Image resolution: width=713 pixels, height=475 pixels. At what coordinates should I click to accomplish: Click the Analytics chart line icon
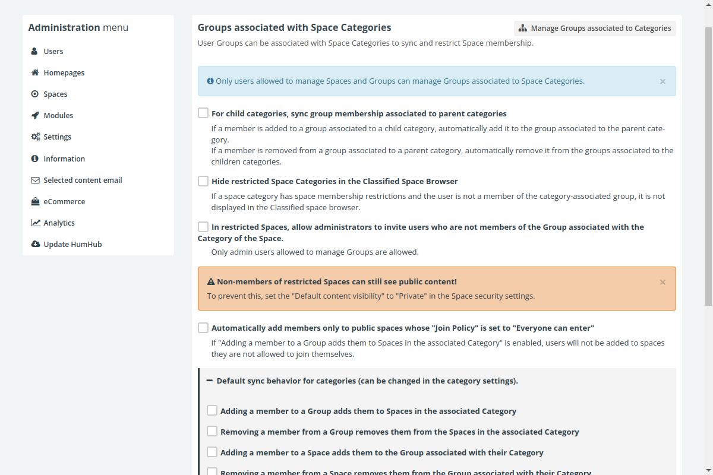(36, 223)
